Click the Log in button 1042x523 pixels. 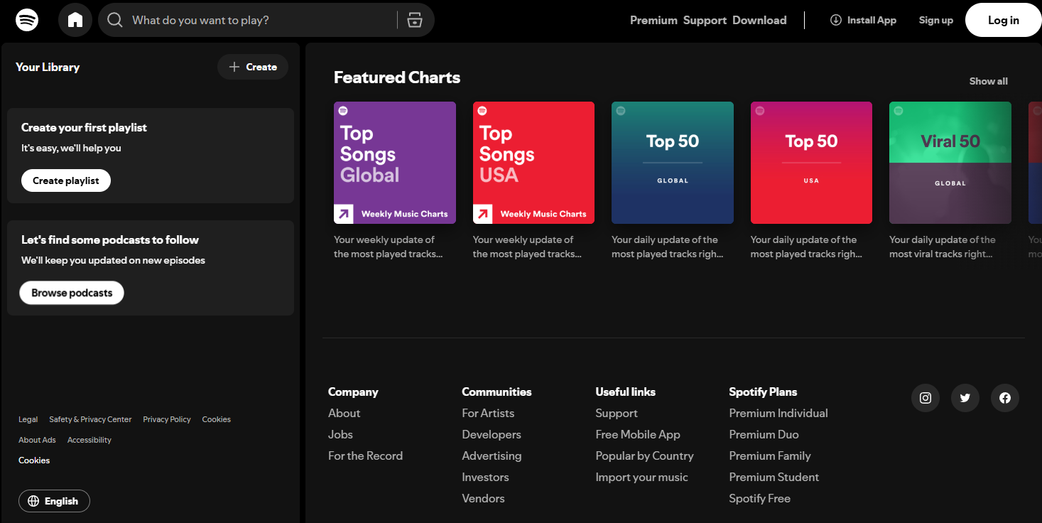point(1003,20)
